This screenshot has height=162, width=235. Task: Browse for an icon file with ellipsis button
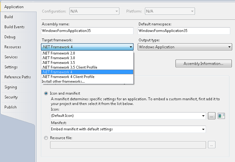coord(212,116)
